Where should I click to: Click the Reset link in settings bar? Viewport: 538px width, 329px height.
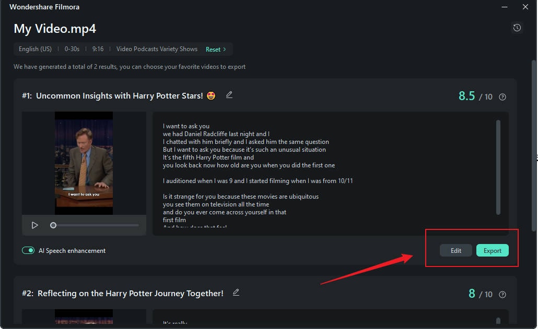(213, 50)
